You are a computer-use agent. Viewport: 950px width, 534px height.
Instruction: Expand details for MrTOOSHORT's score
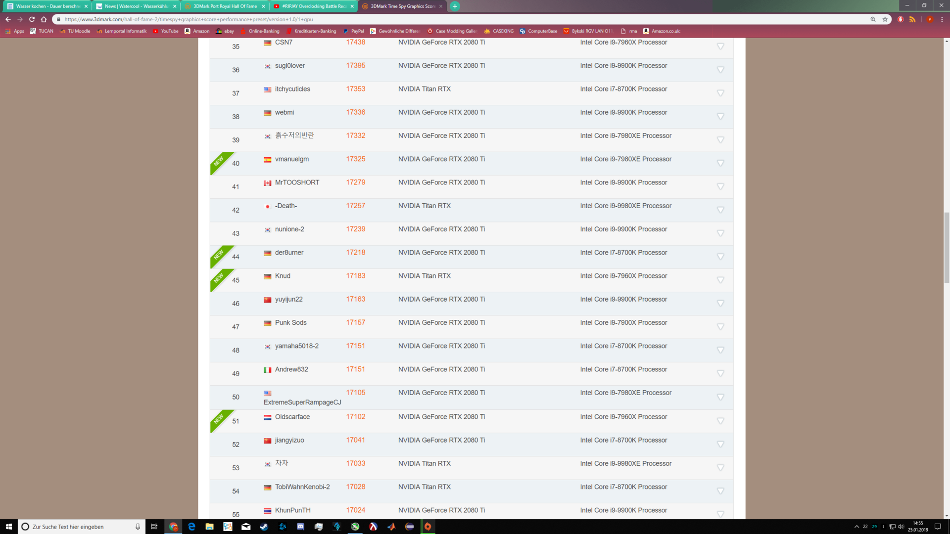click(x=720, y=186)
